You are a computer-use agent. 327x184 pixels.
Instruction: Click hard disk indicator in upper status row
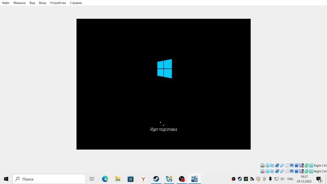263,166
